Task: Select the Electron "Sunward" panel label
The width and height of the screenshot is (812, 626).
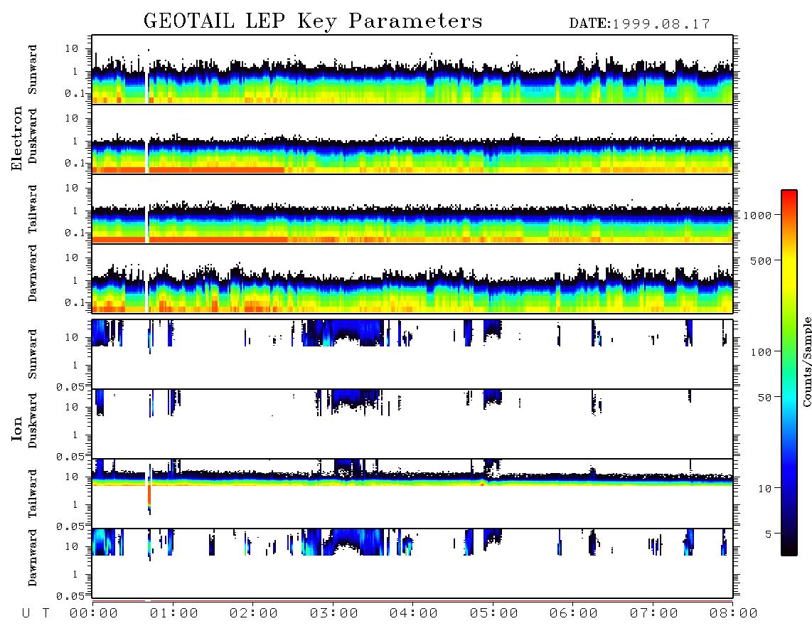Action: pos(33,70)
